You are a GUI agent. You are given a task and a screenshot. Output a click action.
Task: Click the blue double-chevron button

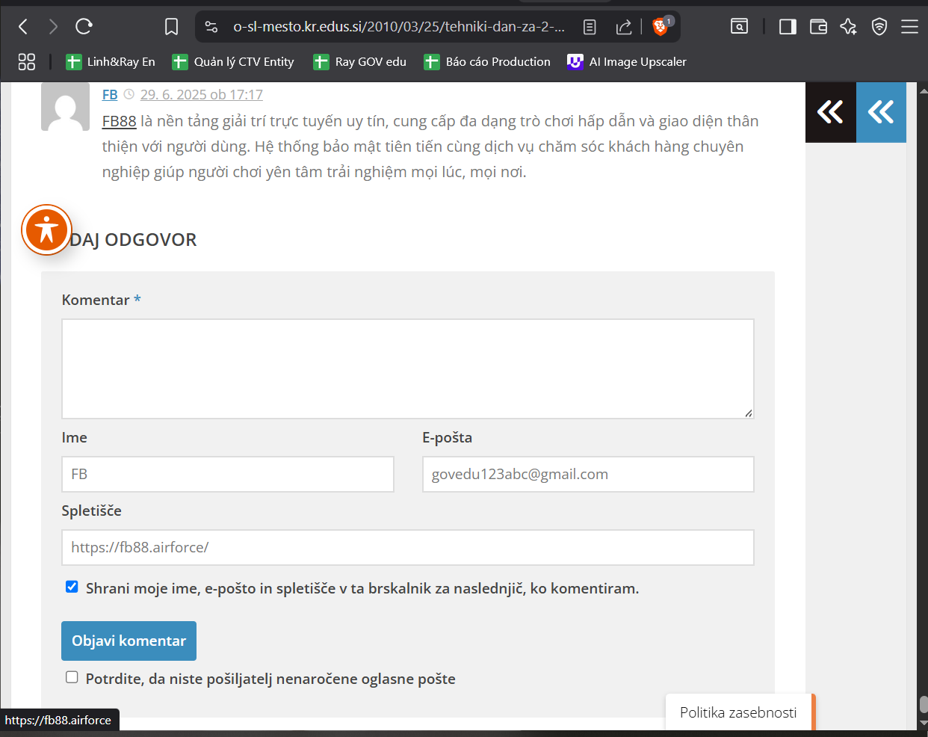click(x=881, y=112)
